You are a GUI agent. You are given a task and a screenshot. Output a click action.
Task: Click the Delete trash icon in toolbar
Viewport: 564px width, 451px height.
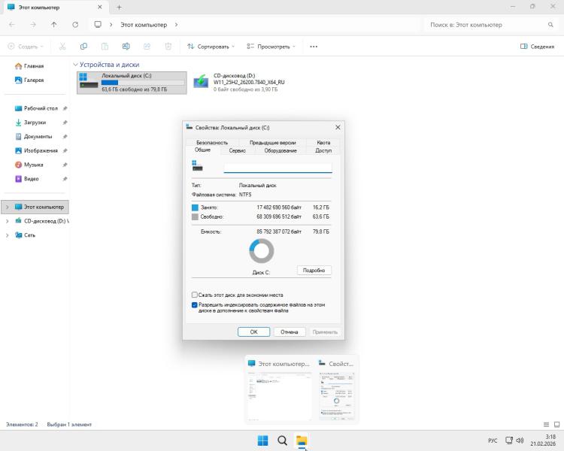pyautogui.click(x=168, y=47)
